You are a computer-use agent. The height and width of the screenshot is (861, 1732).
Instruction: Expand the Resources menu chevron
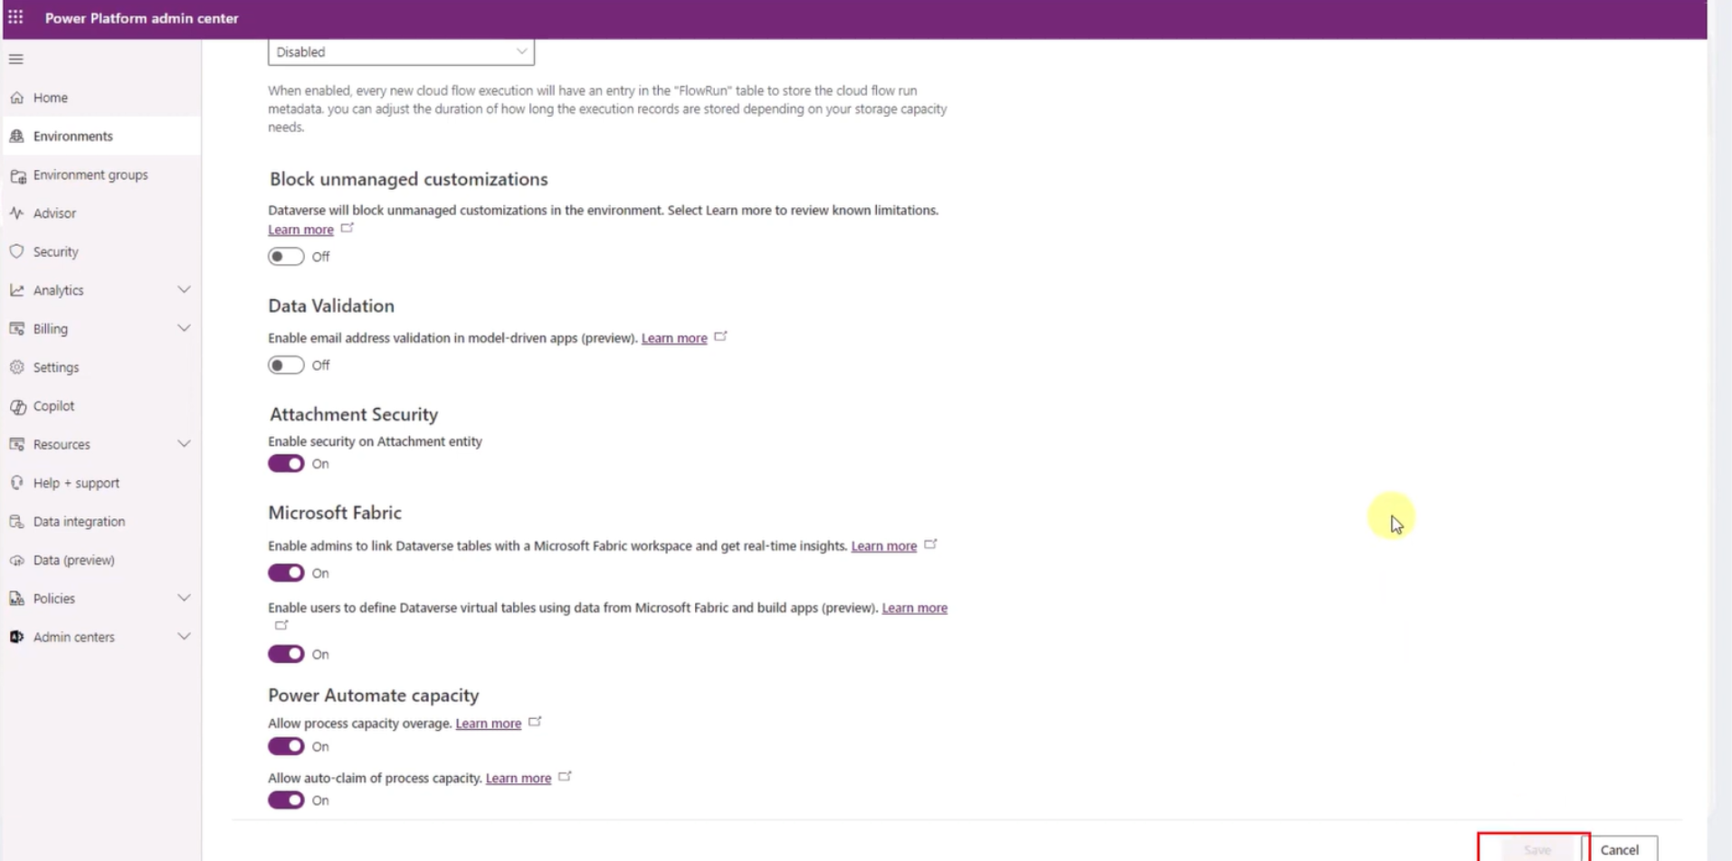click(184, 444)
